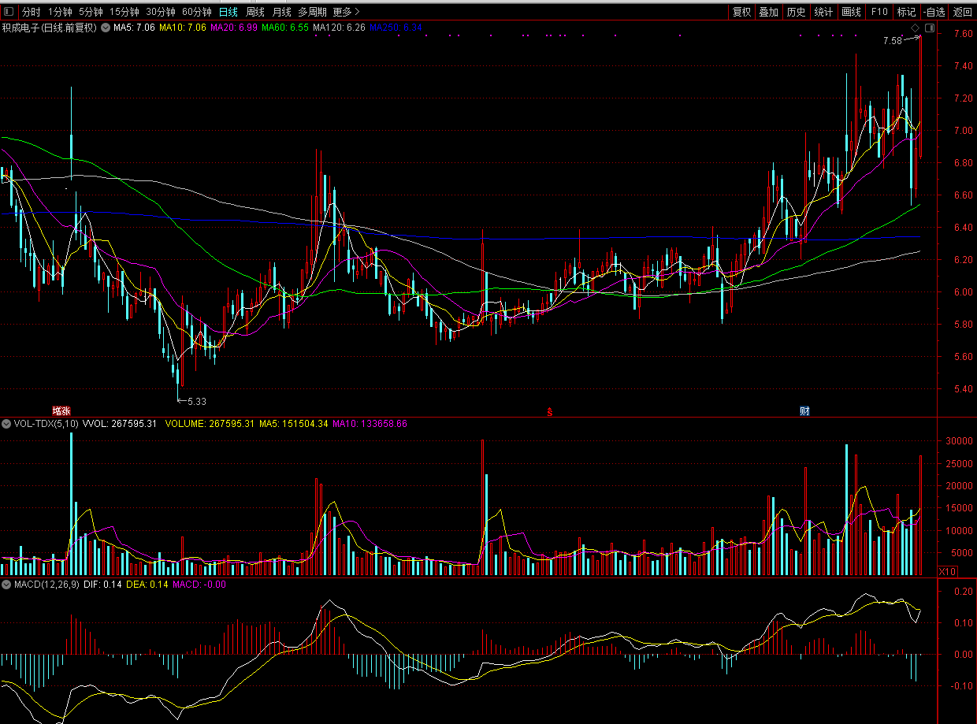Click the 财 financial report marker
Viewport: 977px width, 724px height.
click(x=804, y=410)
